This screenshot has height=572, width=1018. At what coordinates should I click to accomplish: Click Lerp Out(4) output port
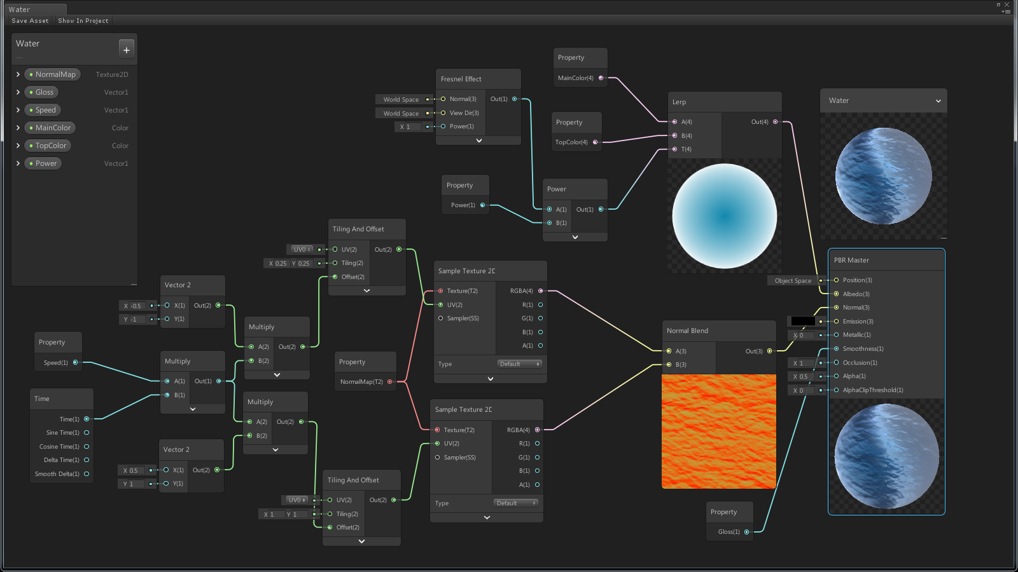(x=776, y=122)
